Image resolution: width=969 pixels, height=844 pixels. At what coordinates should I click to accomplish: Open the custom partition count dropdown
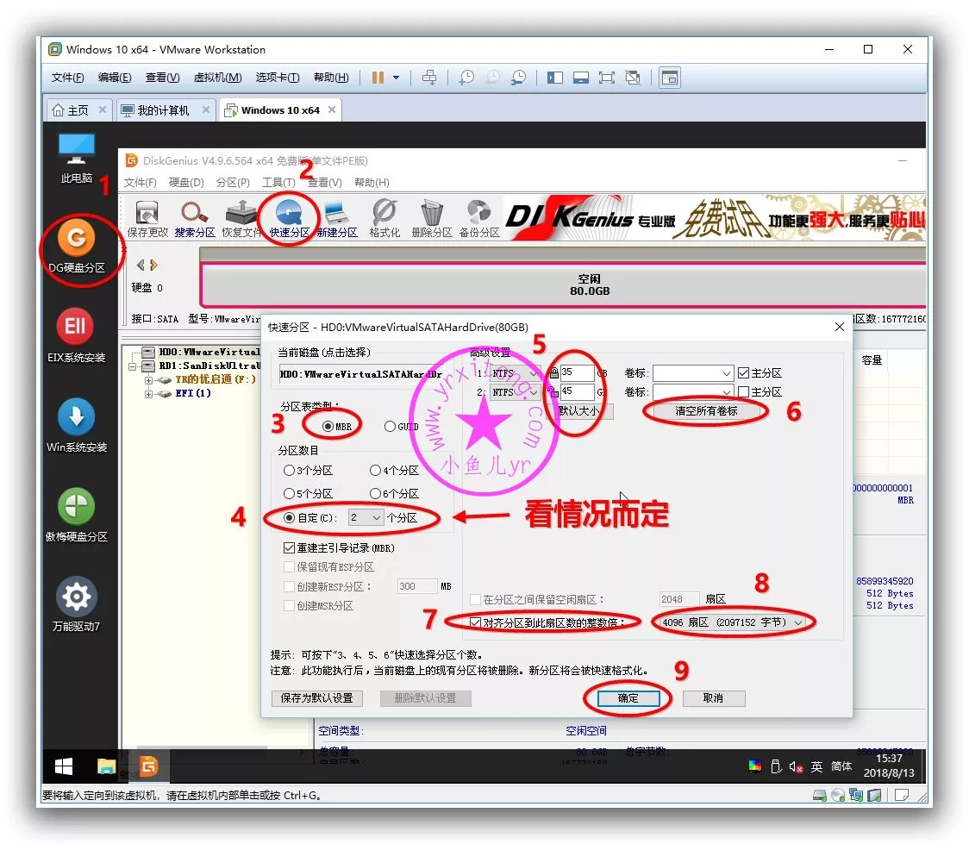(x=366, y=518)
